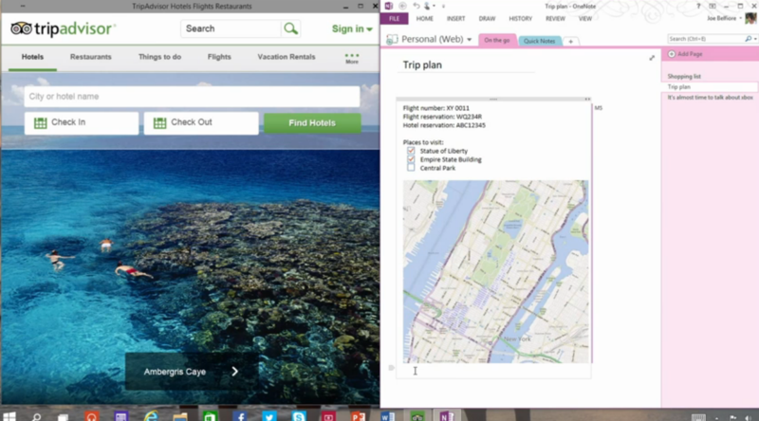Open OneNote Help question mark
The height and width of the screenshot is (421, 759).
(698, 6)
